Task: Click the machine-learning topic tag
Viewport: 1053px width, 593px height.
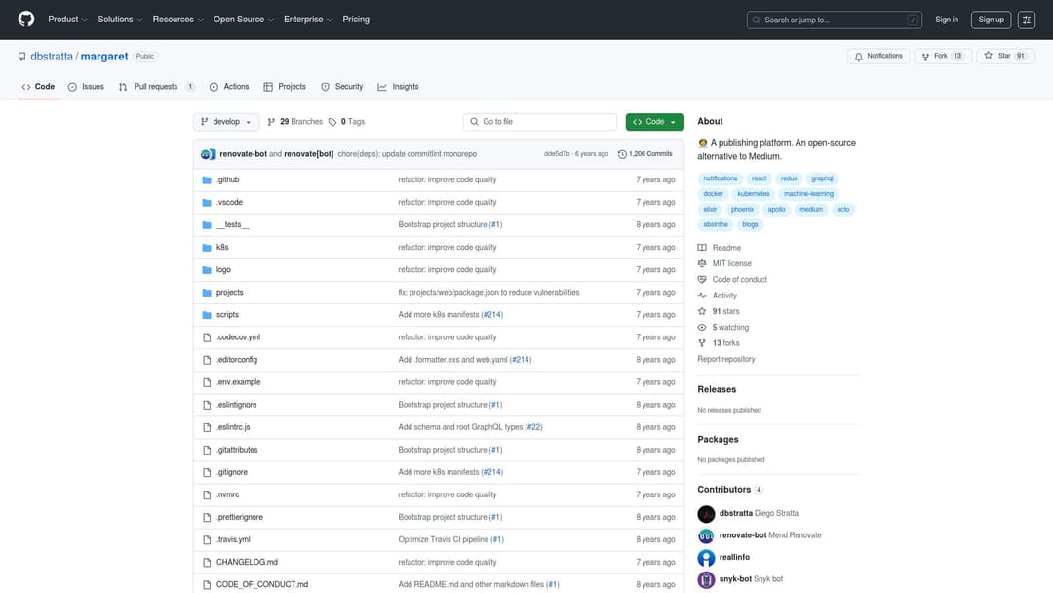Action: [808, 194]
